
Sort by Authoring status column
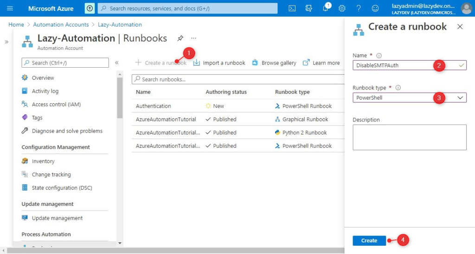click(x=226, y=92)
